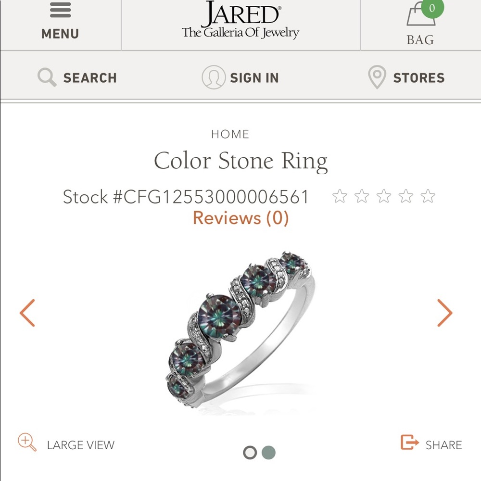481x481 pixels.
Task: Activate the third rating star
Action: pos(384,195)
